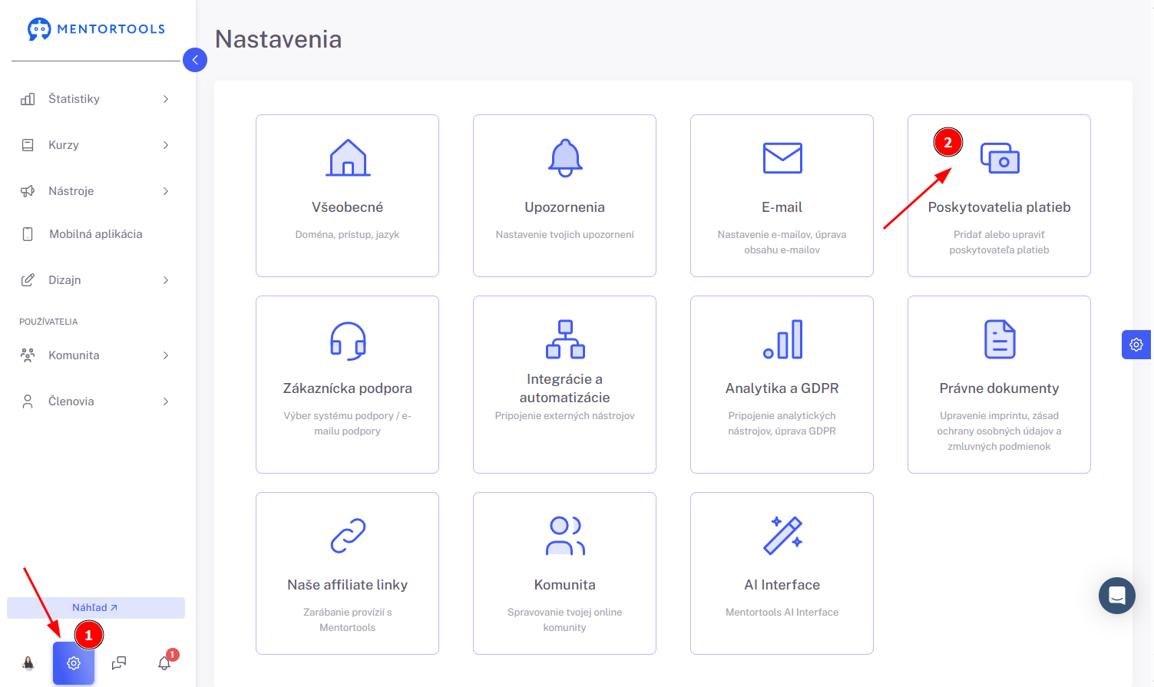Image resolution: width=1154 pixels, height=687 pixels.
Task: Expand the Kurzy submenu arrow
Action: (166, 145)
